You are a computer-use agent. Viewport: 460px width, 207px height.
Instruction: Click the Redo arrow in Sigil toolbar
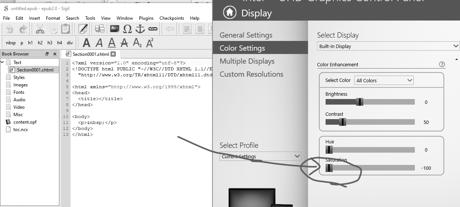23,29
